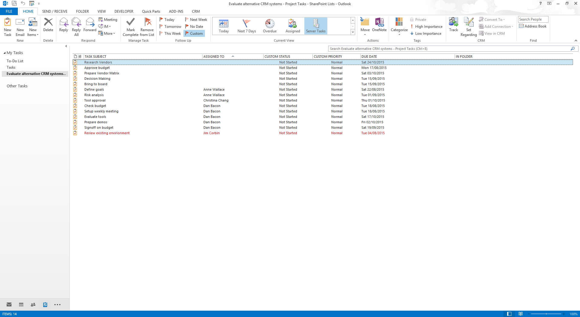Collapse the ribbon
580x317 pixels.
pos(575,40)
